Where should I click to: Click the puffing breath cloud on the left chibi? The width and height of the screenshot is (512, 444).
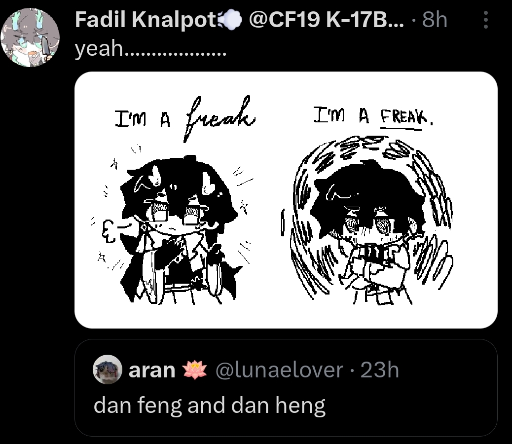pyautogui.click(x=110, y=232)
